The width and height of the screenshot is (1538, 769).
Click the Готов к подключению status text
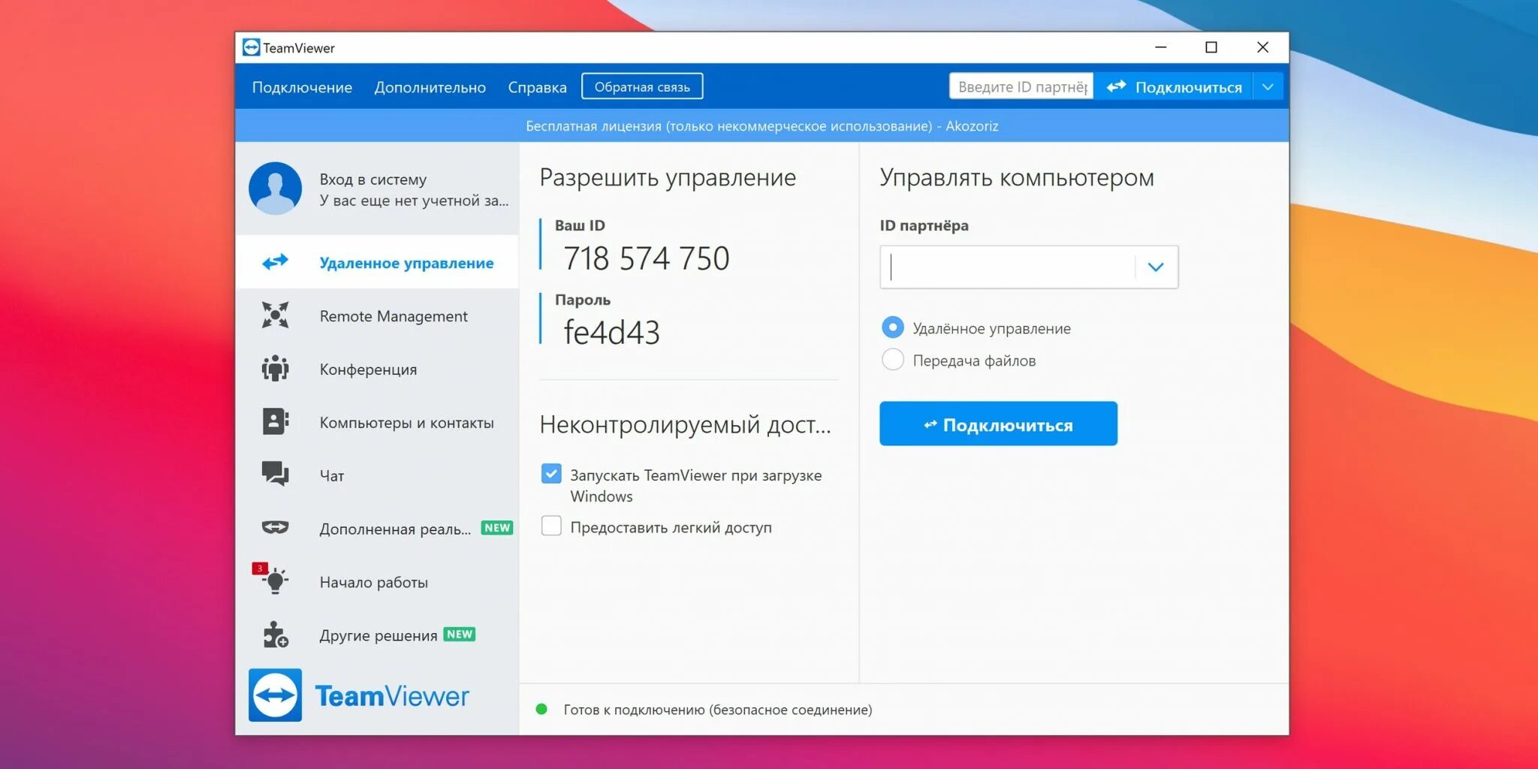click(718, 710)
